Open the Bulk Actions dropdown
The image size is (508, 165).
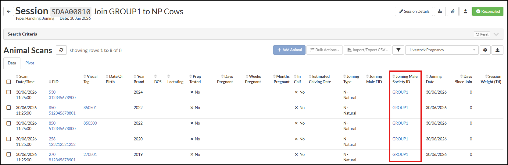(324, 50)
